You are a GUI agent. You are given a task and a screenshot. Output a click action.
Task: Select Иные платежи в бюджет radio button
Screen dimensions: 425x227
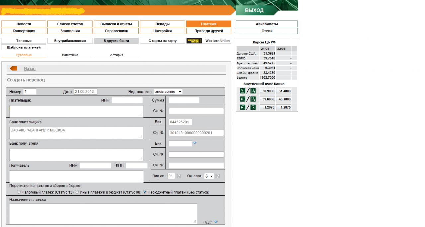tap(77, 192)
